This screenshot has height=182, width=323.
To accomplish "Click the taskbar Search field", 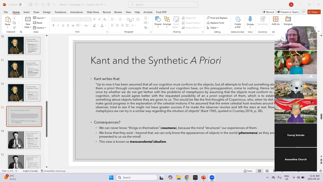I will (x=137, y=177).
